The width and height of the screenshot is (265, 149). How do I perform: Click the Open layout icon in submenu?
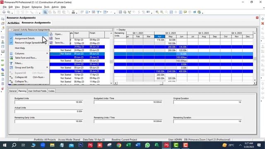(x=51, y=34)
